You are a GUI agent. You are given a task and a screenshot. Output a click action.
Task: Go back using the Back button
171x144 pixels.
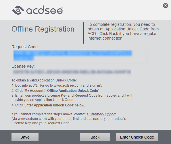tap(95, 137)
